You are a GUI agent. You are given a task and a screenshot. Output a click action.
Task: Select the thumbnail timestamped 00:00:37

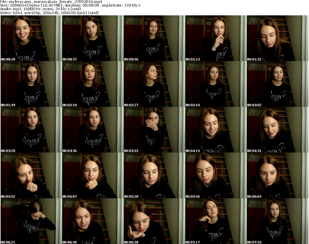tap(93, 38)
